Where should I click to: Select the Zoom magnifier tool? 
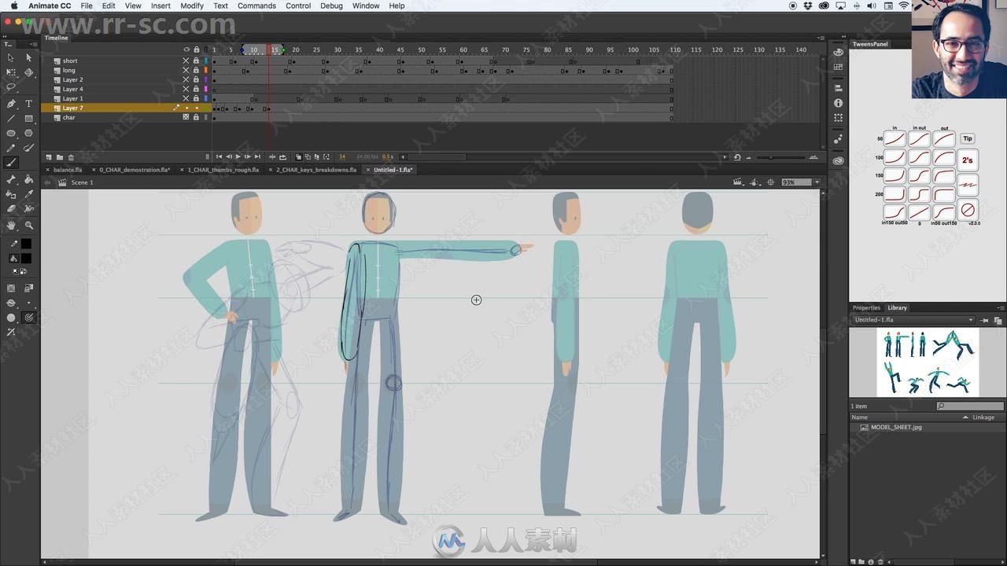pyautogui.click(x=28, y=226)
